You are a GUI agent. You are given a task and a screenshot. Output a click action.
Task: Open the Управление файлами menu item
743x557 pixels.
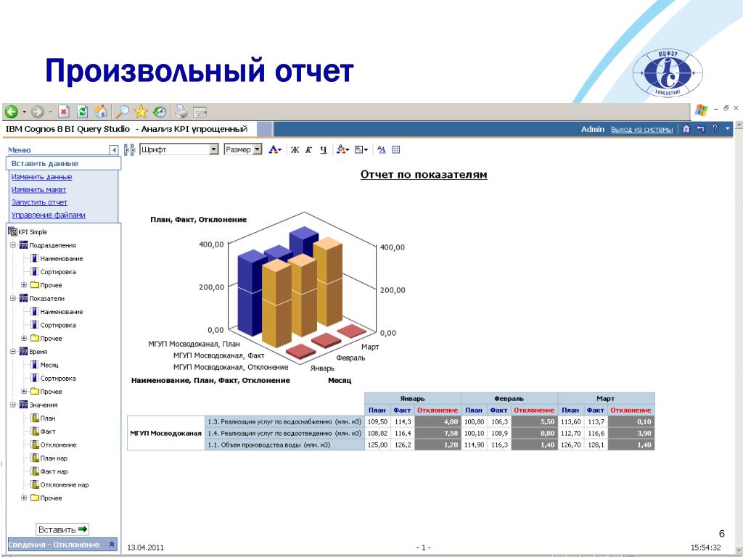(49, 215)
